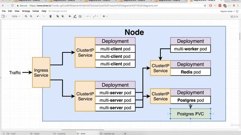Delete the selected shape with trash icon
The width and height of the screenshot is (241, 135).
50,16
